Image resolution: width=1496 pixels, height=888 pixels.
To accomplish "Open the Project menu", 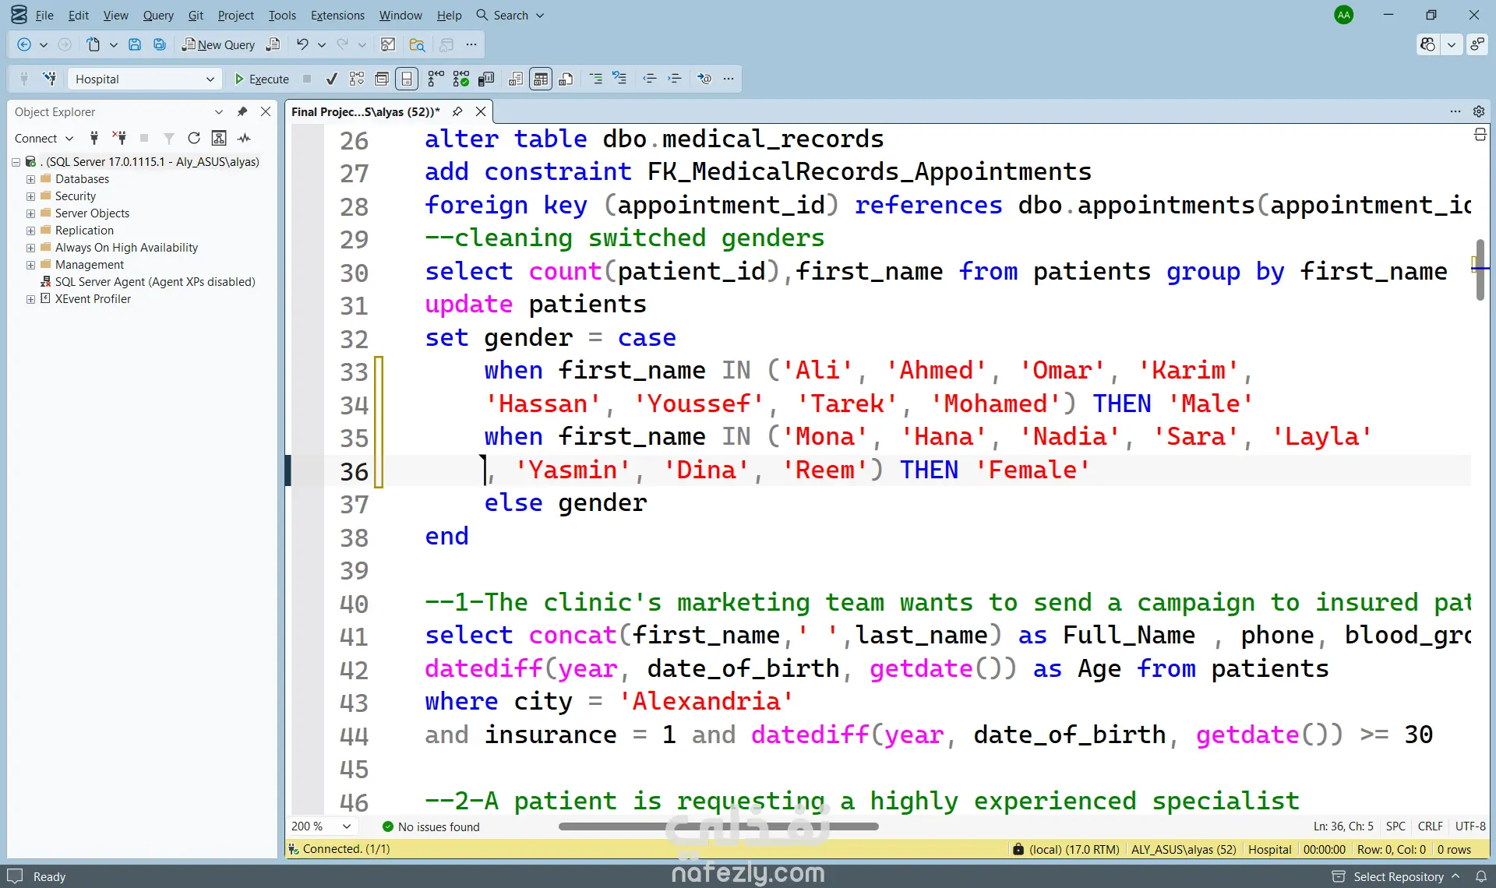I will 235,15.
